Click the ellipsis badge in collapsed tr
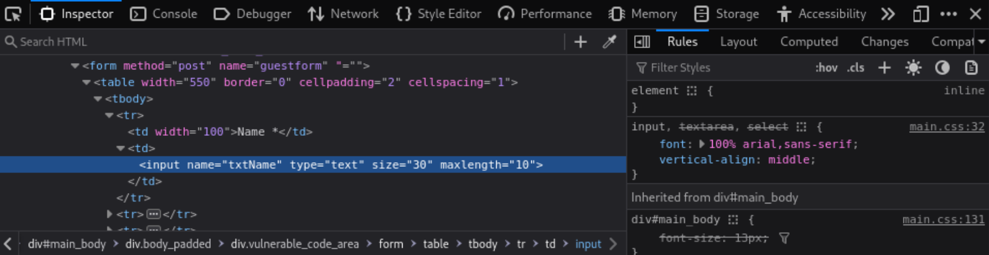This screenshot has height=255, width=989. [153, 214]
